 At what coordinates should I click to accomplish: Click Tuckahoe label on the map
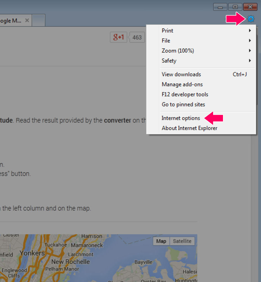pyautogui.click(x=56, y=245)
